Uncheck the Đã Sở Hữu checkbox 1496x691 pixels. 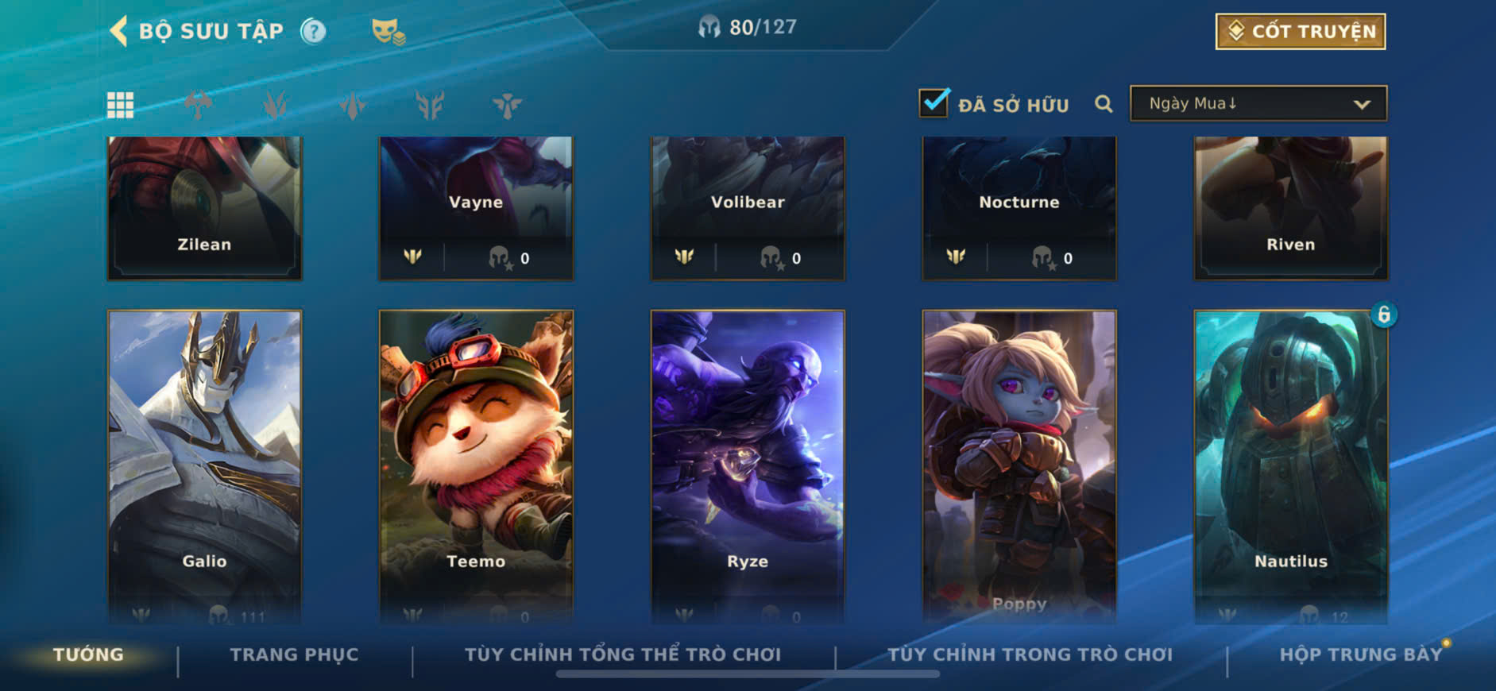(x=934, y=102)
